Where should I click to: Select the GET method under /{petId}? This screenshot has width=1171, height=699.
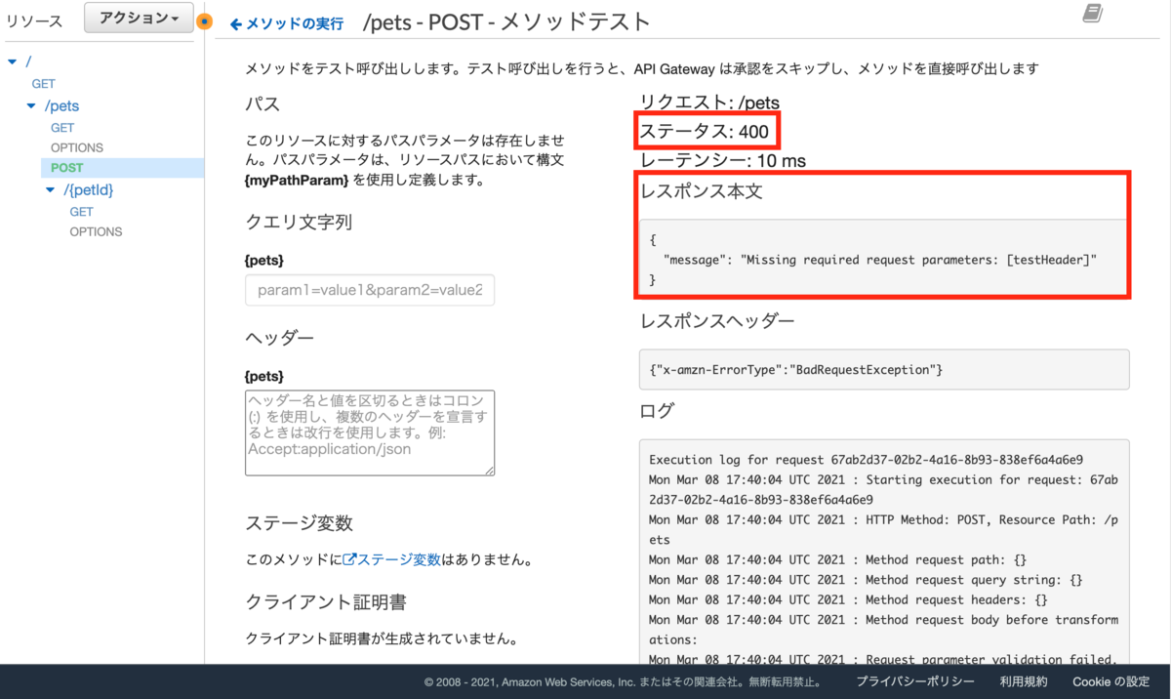[x=81, y=211]
